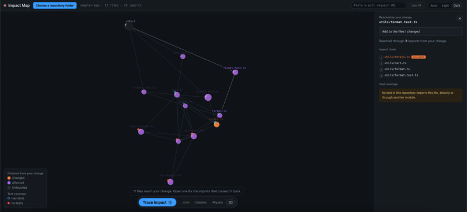Focus the Paste a pull request URL field
This screenshot has width=467, height=212.
(x=378, y=5)
